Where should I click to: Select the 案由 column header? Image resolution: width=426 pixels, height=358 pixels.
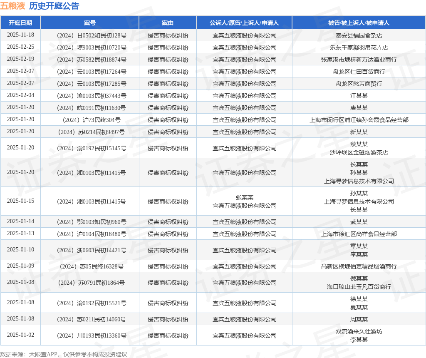coord(168,23)
